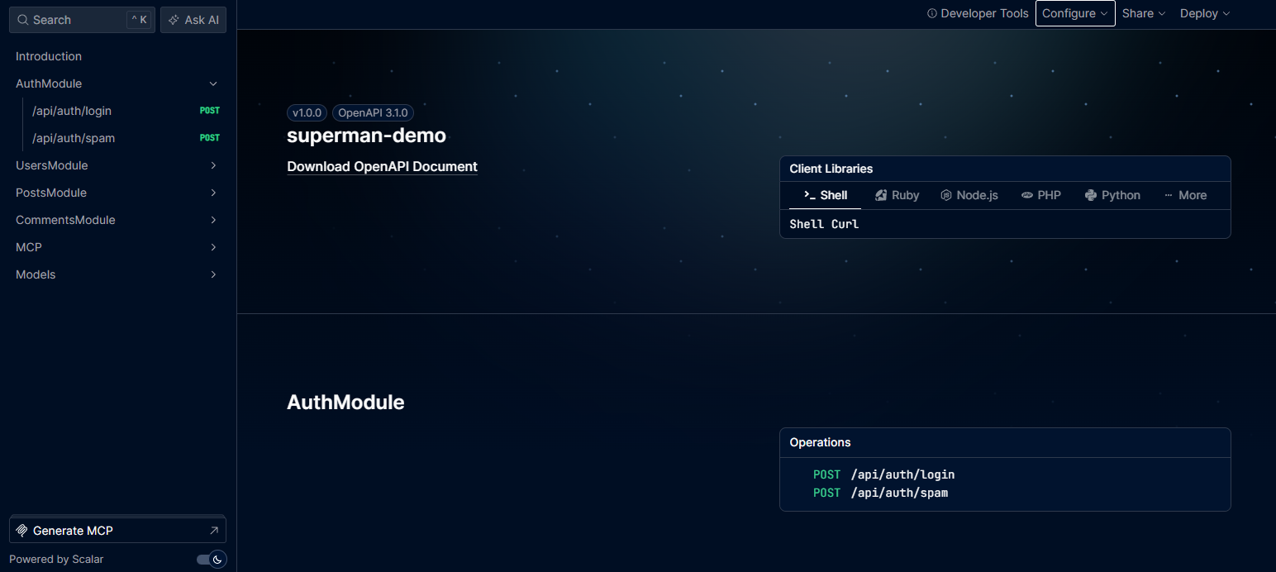Image resolution: width=1276 pixels, height=572 pixels.
Task: Click the Developer Tools info icon
Action: point(932,13)
